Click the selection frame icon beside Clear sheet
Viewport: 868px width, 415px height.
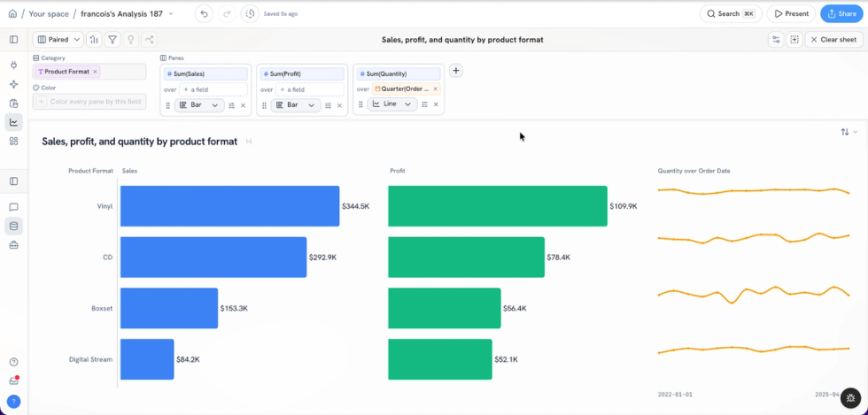794,40
